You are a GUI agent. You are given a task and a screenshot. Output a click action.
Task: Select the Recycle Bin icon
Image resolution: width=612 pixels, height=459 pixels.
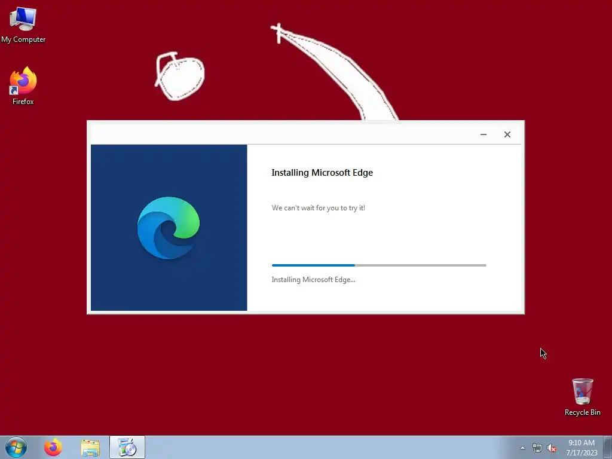tap(582, 397)
